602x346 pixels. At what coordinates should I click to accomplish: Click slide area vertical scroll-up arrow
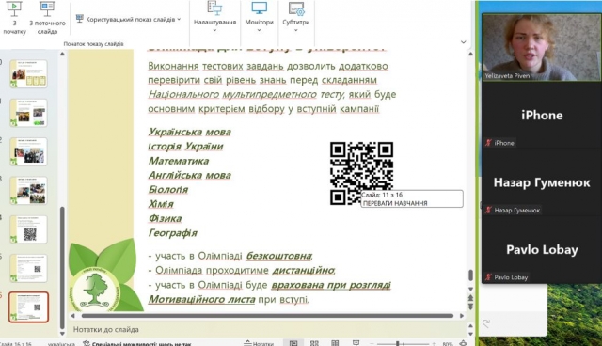(x=470, y=55)
